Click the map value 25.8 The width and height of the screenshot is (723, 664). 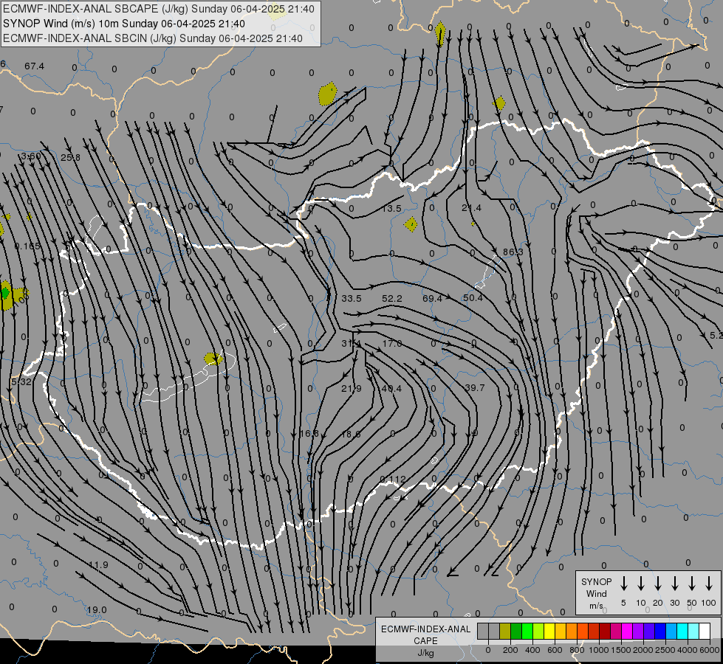71,158
